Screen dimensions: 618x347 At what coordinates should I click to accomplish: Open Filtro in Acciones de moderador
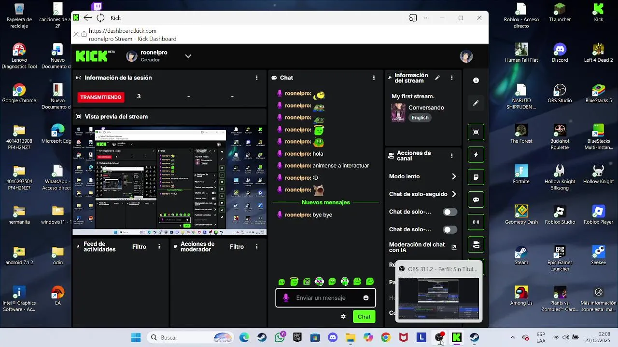pyautogui.click(x=237, y=246)
